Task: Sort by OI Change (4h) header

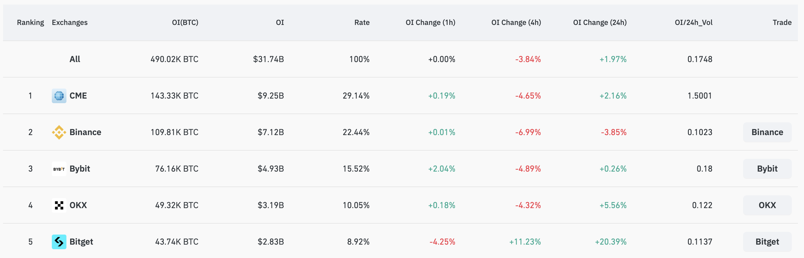Action: (516, 23)
